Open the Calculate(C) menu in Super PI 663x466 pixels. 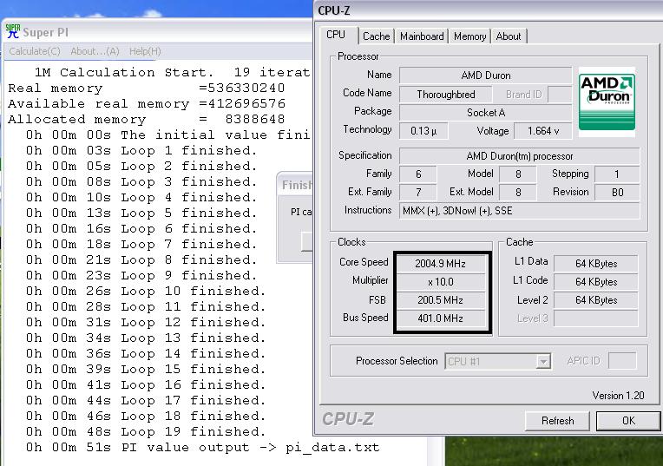tap(35, 51)
